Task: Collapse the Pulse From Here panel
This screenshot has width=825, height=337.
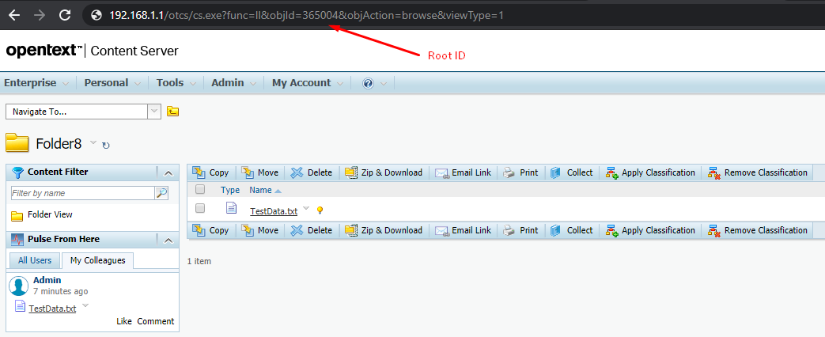Action: pos(168,240)
